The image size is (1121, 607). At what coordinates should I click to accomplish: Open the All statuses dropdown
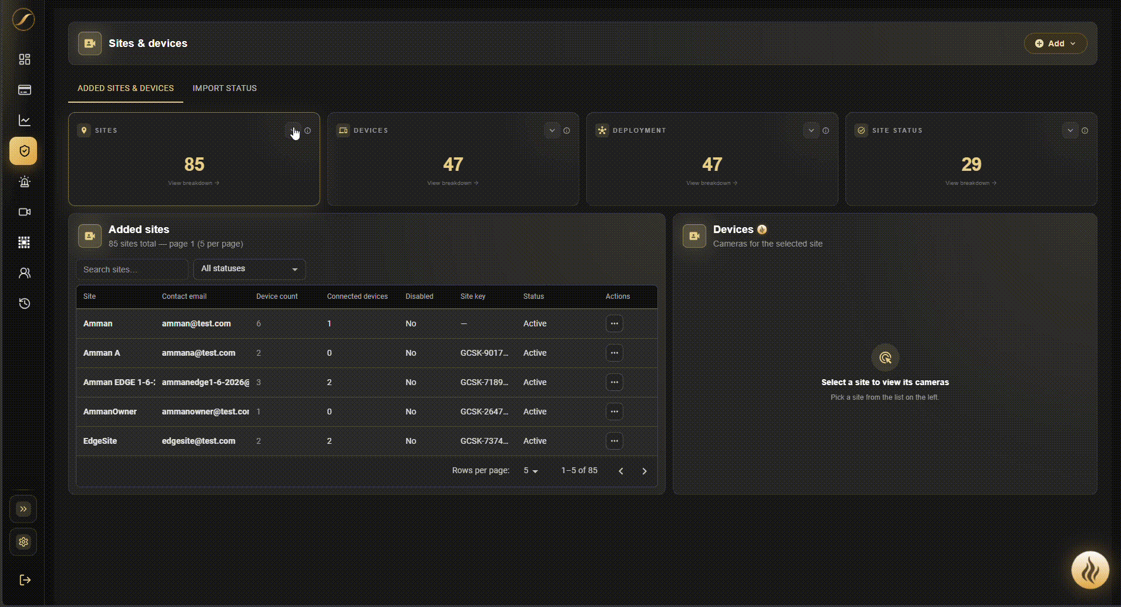coord(250,269)
